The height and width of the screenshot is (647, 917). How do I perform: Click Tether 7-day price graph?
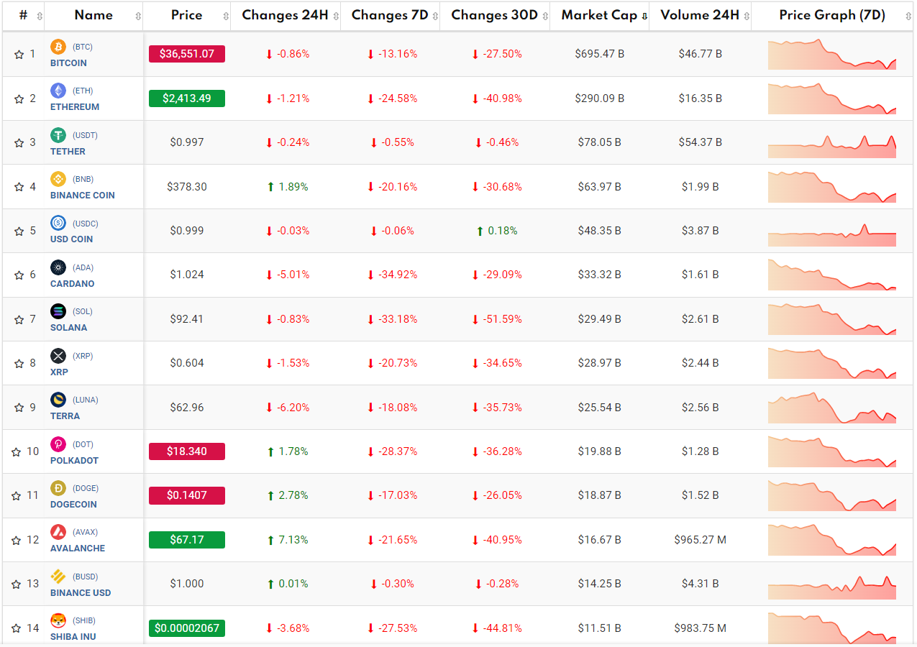click(x=832, y=146)
